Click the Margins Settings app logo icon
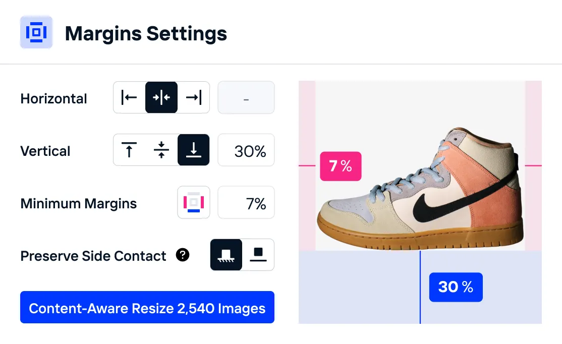This screenshot has width=562, height=344. coord(36,32)
